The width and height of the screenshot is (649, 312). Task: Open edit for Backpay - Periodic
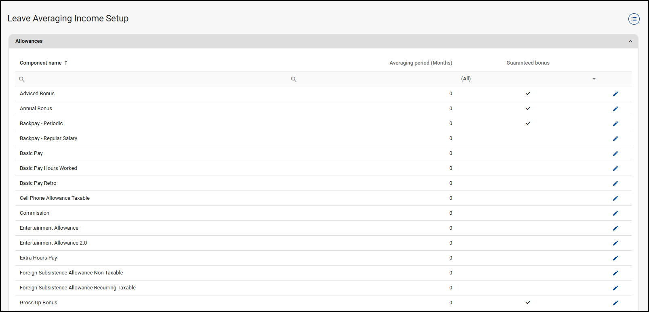(615, 124)
